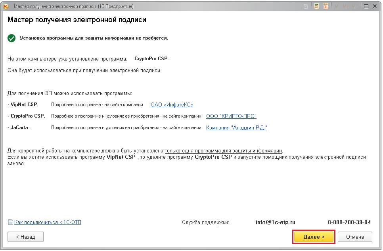Open the calculator icon in the title bar
383x251 pixels.
(x=316, y=6)
